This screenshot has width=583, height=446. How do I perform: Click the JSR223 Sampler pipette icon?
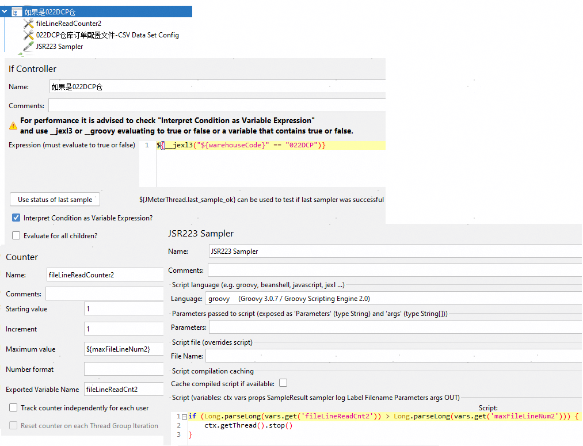(x=28, y=47)
